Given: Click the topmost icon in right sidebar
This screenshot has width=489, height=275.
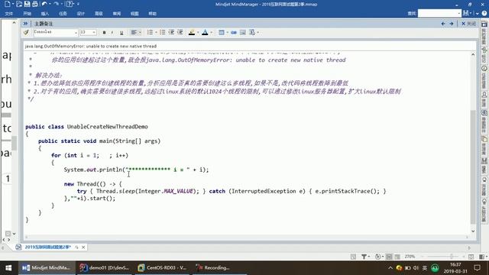Looking at the screenshot, I should coord(484,24).
